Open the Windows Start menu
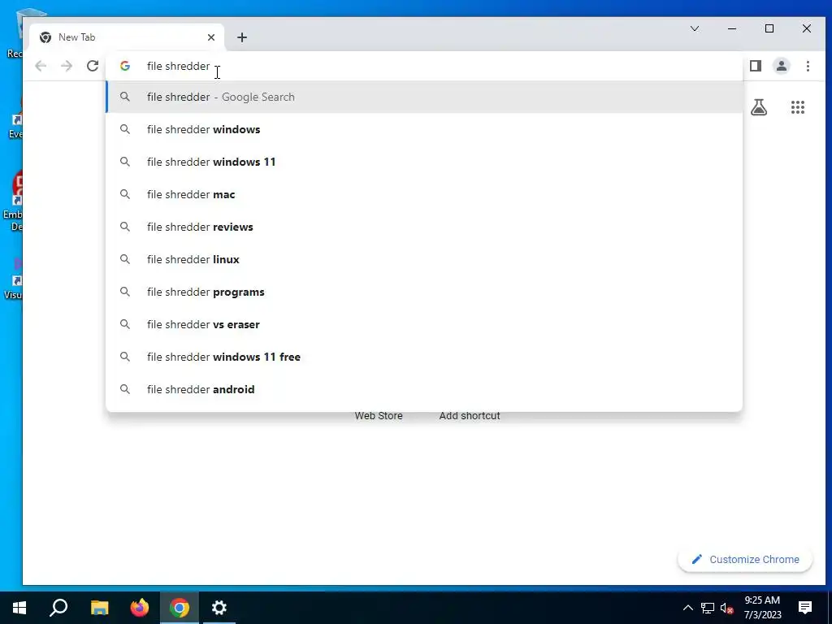The height and width of the screenshot is (624, 832). (19, 608)
